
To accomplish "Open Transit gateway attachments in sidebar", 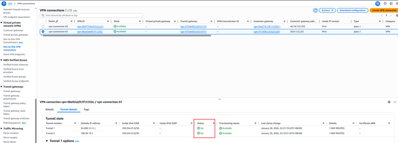I will 11,97.
